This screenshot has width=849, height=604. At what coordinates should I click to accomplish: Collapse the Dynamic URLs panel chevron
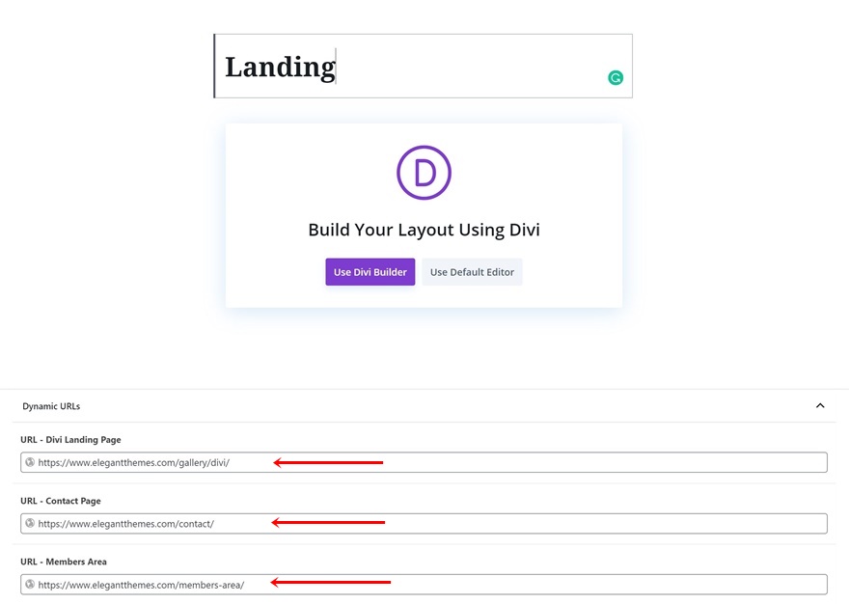820,406
